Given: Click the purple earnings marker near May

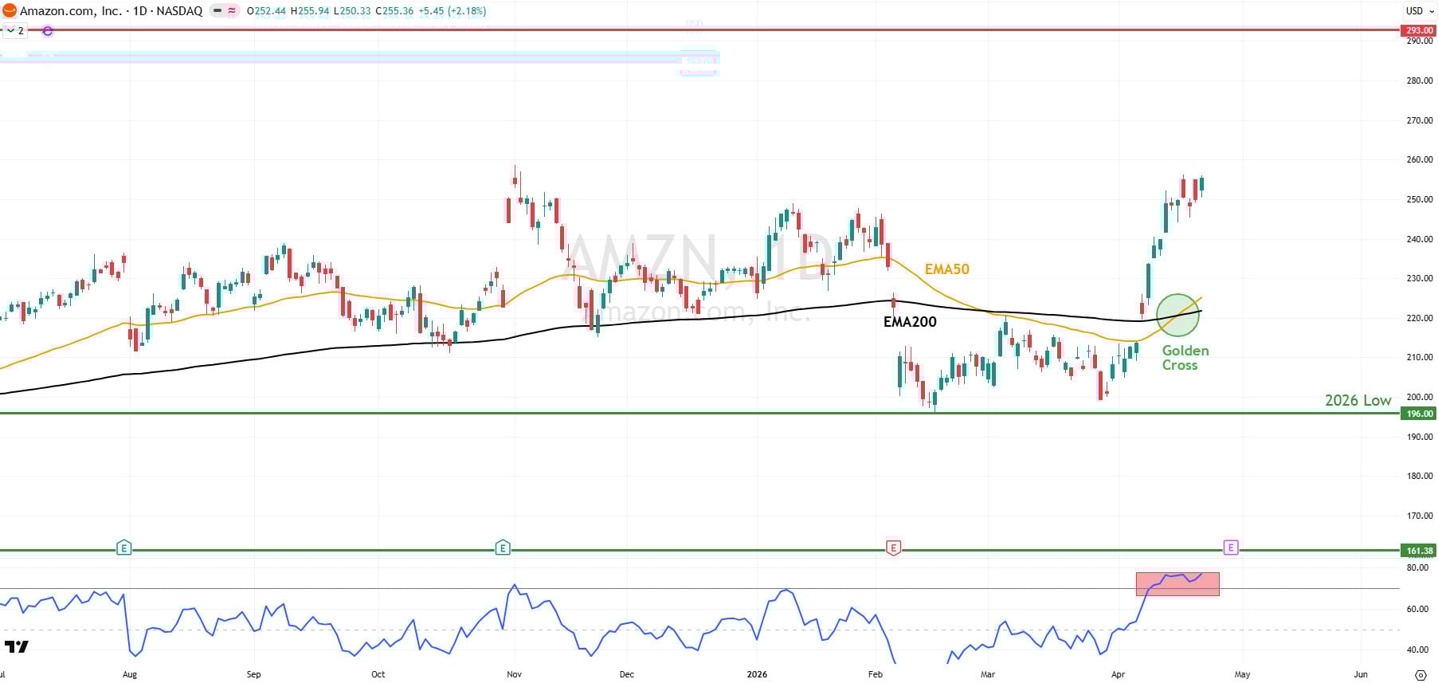Looking at the screenshot, I should coord(1231,548).
